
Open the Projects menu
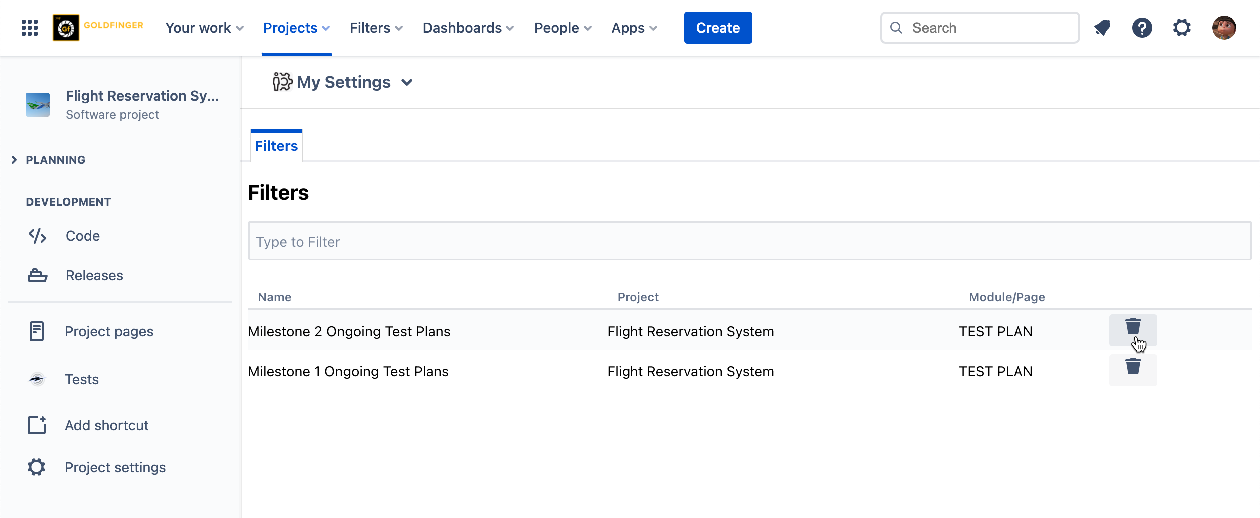(x=296, y=28)
